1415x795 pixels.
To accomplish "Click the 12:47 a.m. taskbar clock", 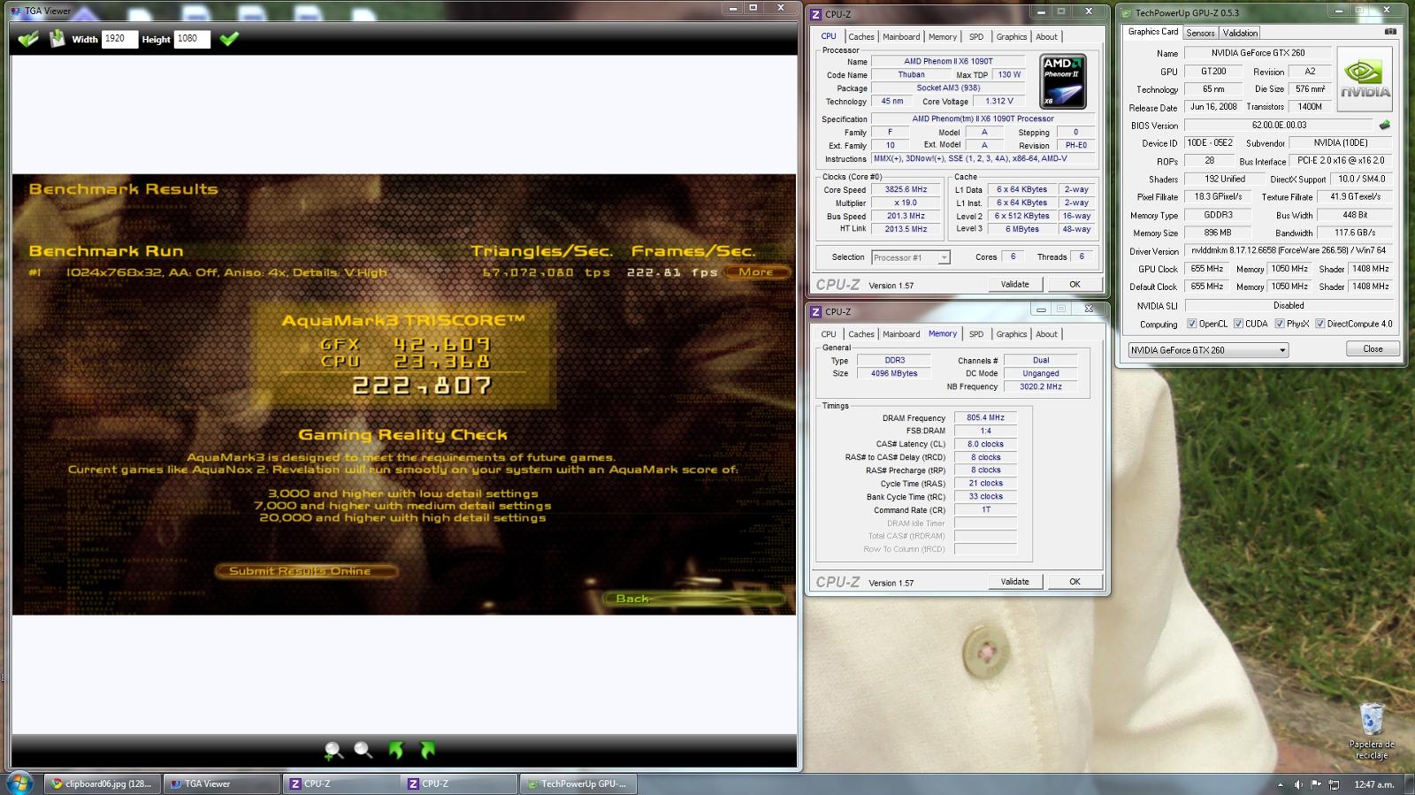I will click(1373, 784).
